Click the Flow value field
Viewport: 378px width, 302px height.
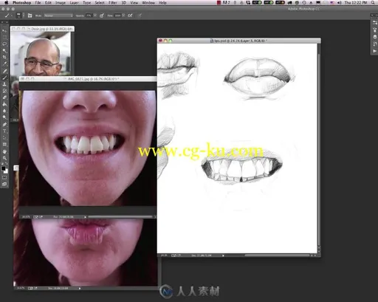click(118, 16)
